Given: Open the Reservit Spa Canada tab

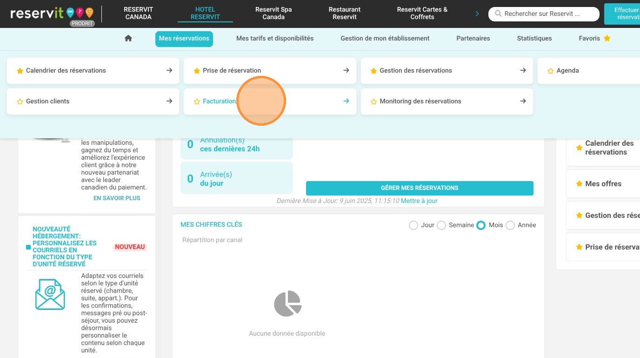Looking at the screenshot, I should pyautogui.click(x=273, y=13).
